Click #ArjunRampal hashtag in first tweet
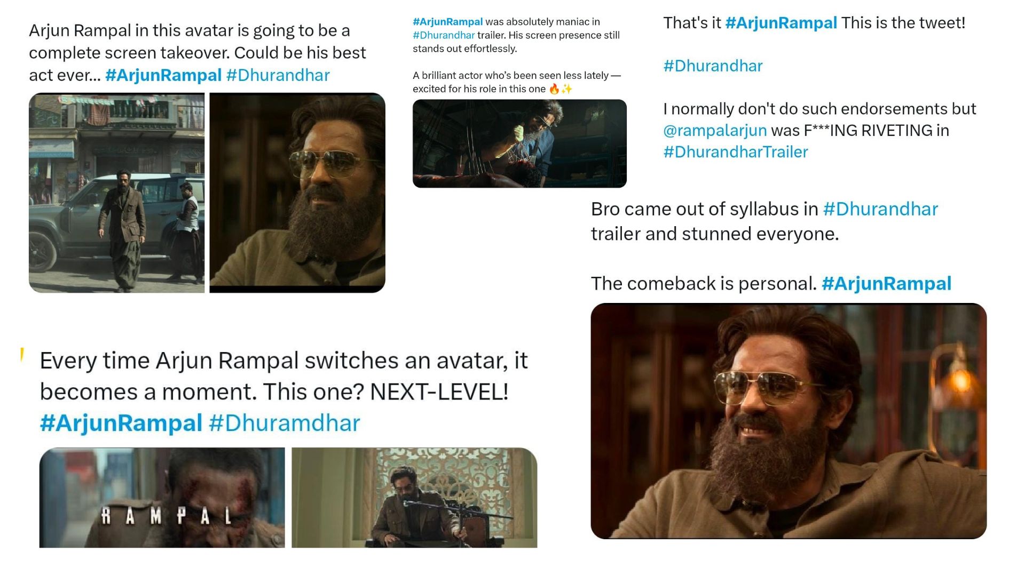Viewport: 1025px width, 576px height. click(x=163, y=75)
